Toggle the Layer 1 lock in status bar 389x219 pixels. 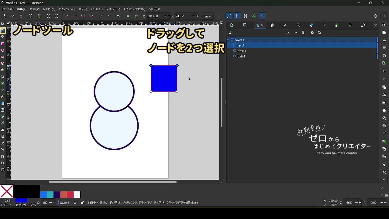tap(82, 203)
